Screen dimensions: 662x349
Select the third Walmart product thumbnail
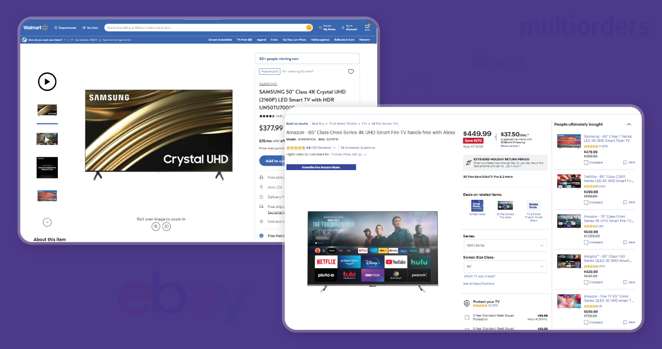[47, 167]
